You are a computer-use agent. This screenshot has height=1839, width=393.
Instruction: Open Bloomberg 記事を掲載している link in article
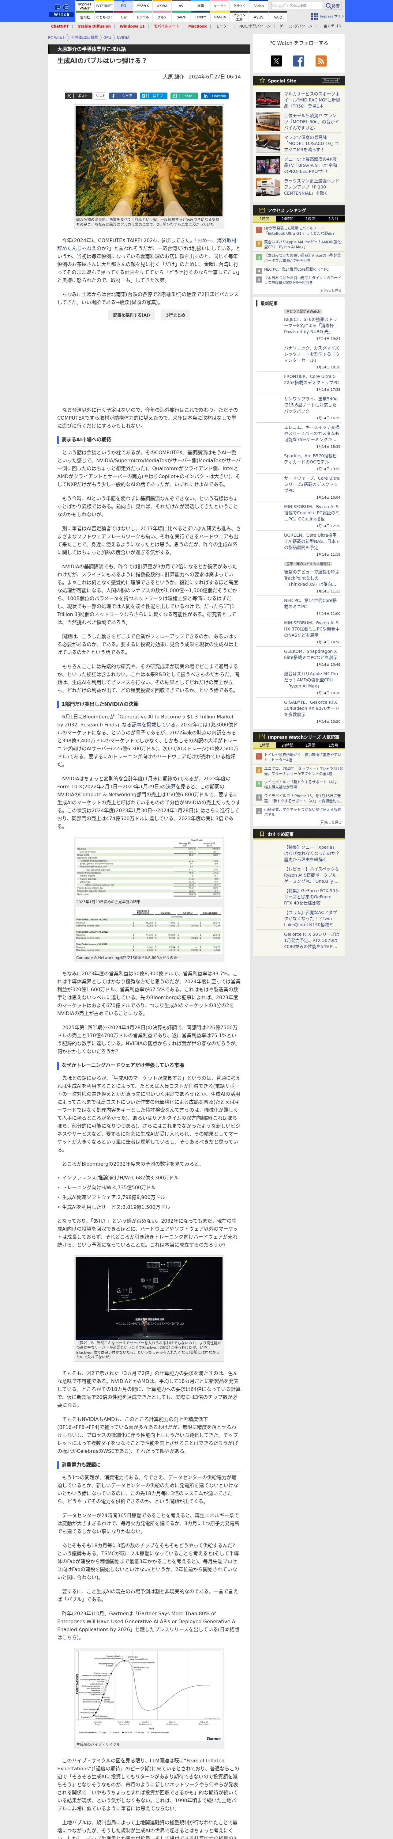click(153, 725)
